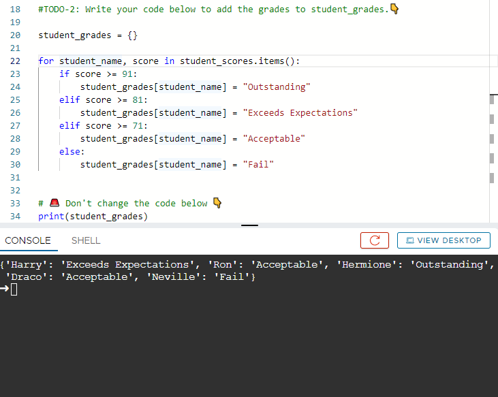Image resolution: width=498 pixels, height=397 pixels.
Task: Click the 'for' keyword on line 22
Action: 46,61
